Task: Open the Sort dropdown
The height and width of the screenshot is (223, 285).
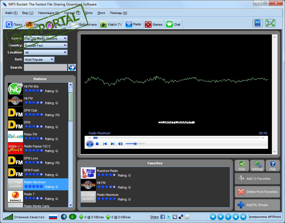Action: [39, 60]
